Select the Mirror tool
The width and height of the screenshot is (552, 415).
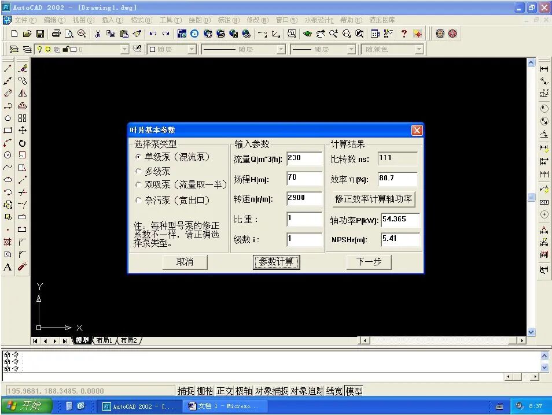coord(22,93)
